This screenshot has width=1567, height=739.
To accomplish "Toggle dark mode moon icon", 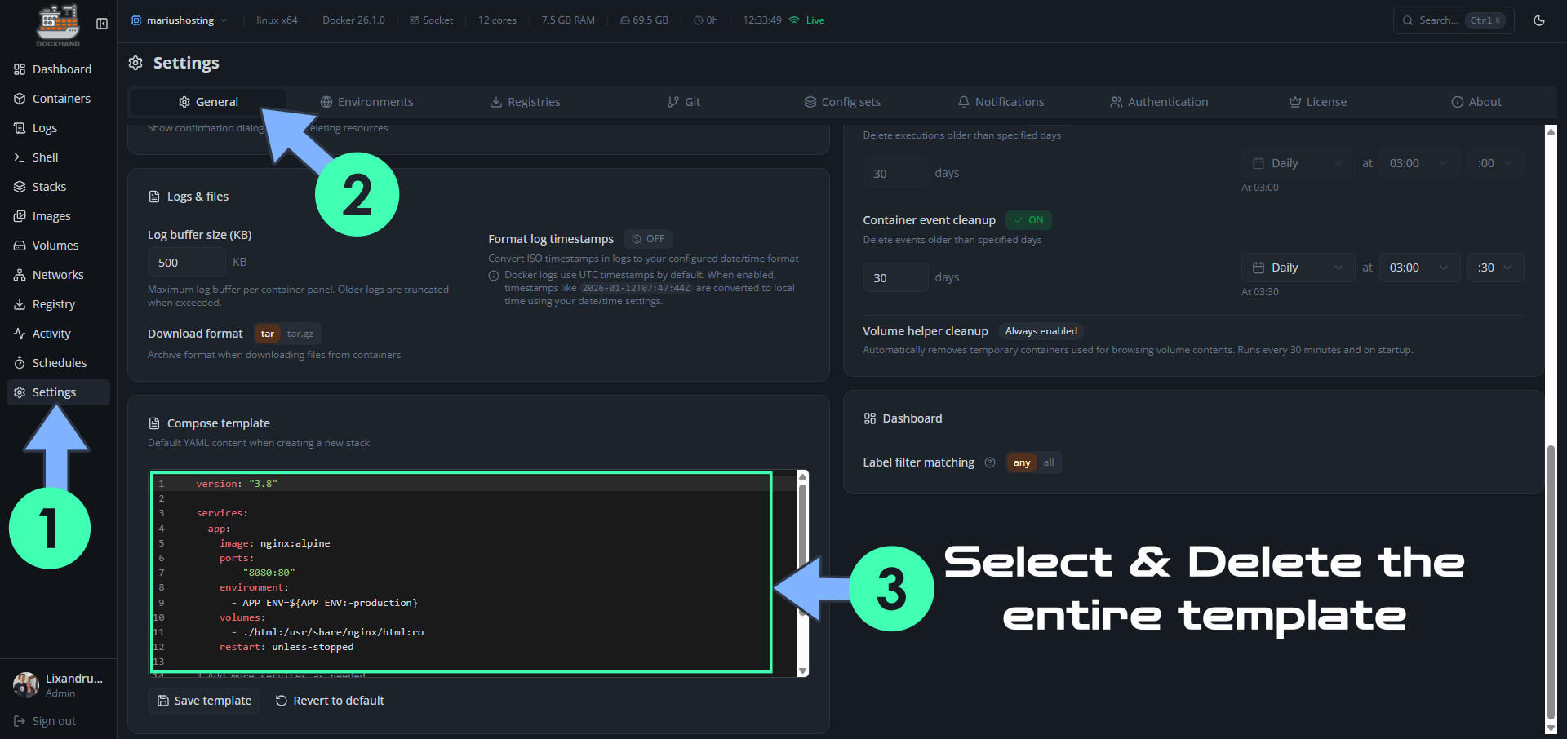I will [x=1539, y=20].
